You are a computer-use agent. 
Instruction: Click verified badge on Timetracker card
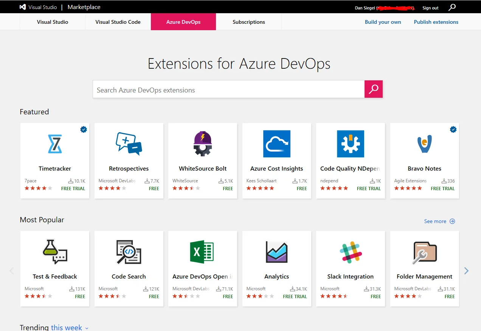click(84, 129)
